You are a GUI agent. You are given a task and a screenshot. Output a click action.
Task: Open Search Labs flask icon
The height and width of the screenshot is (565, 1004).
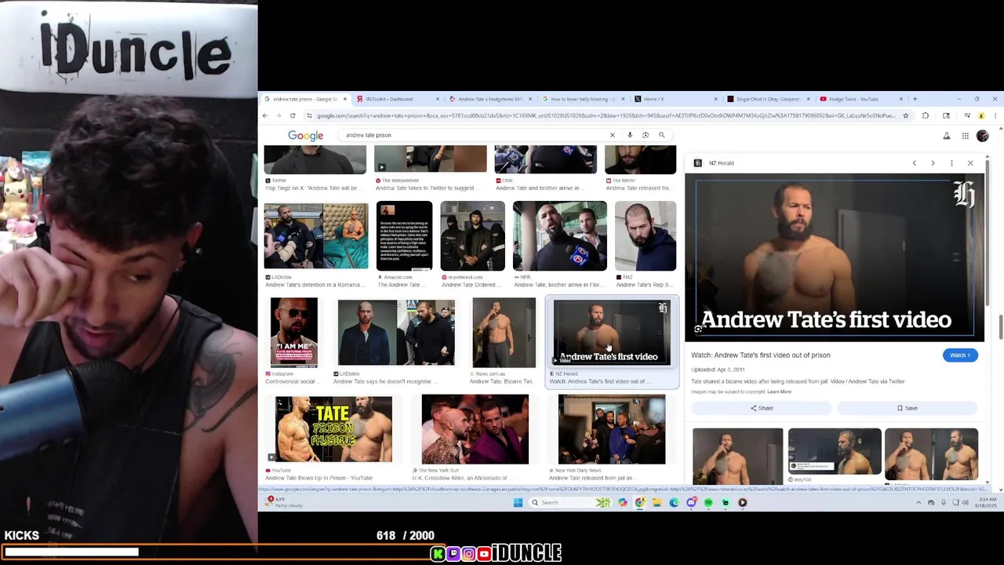coord(947,136)
